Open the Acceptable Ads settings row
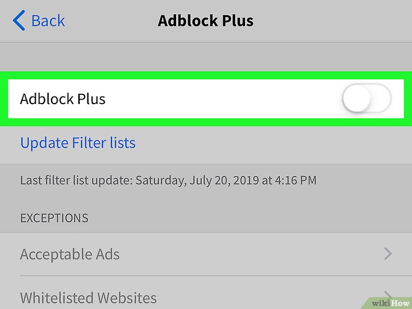The image size is (412, 309). click(70, 254)
